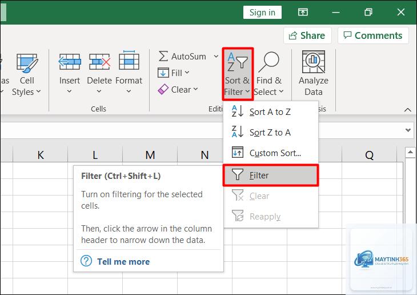The width and height of the screenshot is (417, 295).
Task: Open Find & Select menu
Action: pyautogui.click(x=269, y=74)
